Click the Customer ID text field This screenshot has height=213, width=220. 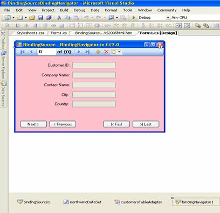pyautogui.click(x=94, y=65)
